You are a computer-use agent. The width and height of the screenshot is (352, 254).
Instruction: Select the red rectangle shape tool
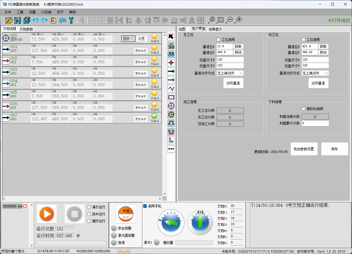(171, 97)
